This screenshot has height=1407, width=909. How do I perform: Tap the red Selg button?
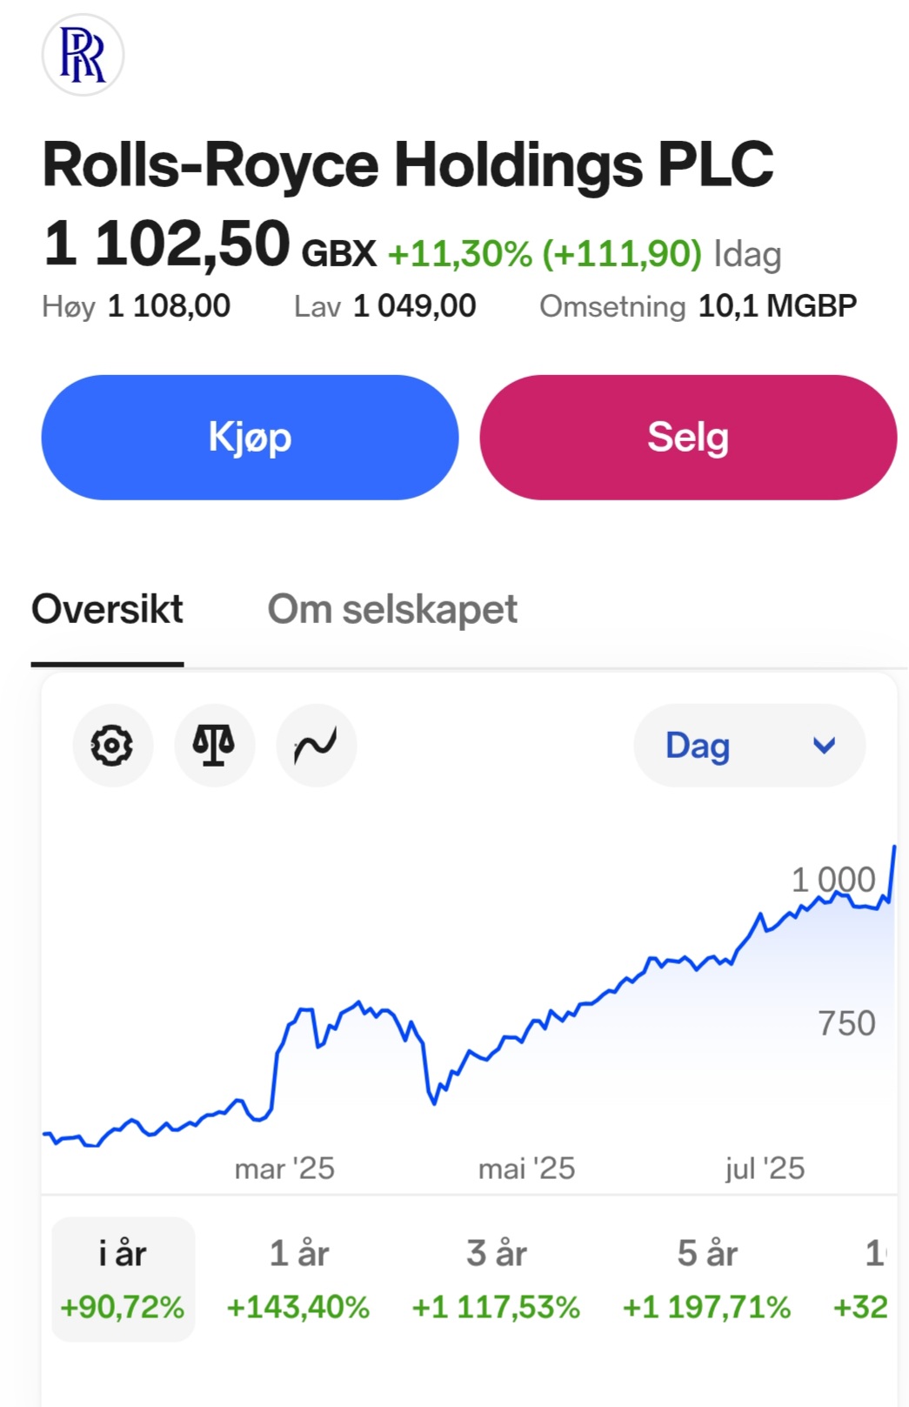688,437
